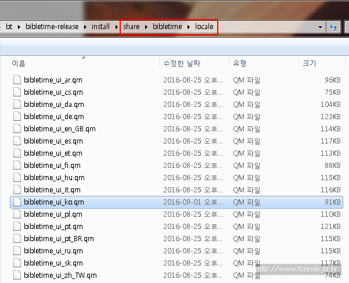Viewport: 349px width, 283px height.
Task: Go to the bibletime-release breadcrumb folder
Action: 52,27
